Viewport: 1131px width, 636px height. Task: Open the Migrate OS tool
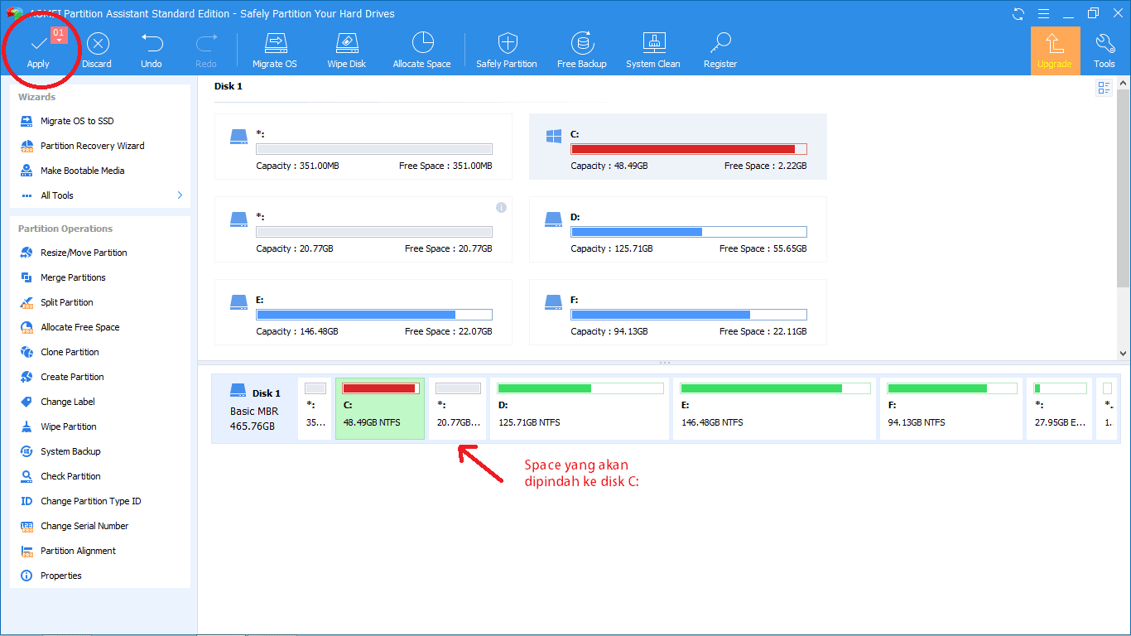tap(274, 51)
